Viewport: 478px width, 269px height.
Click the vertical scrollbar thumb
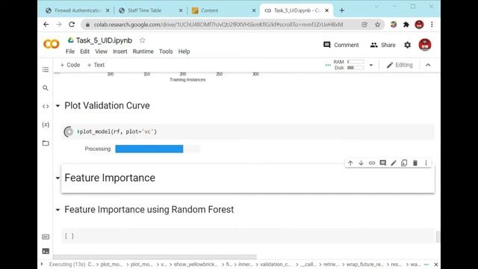tap(438, 237)
